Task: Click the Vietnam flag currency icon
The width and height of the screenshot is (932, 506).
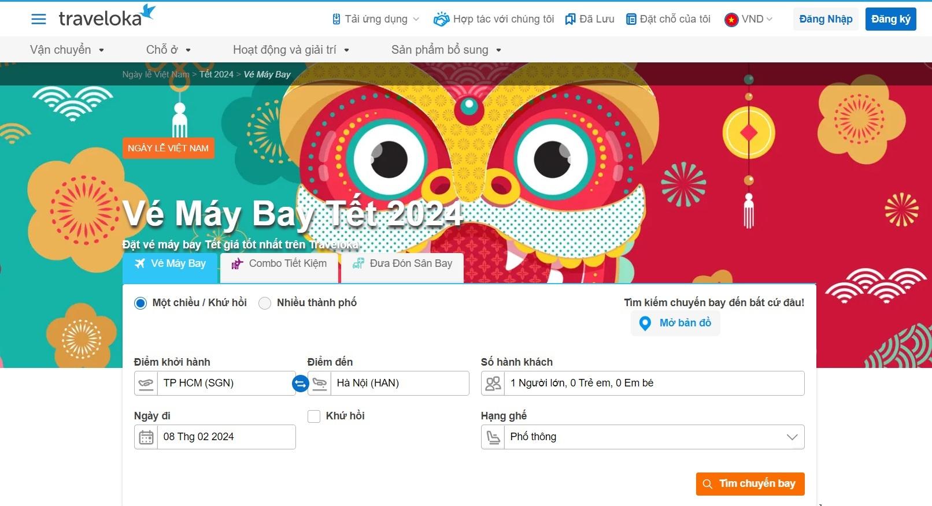Action: point(731,20)
